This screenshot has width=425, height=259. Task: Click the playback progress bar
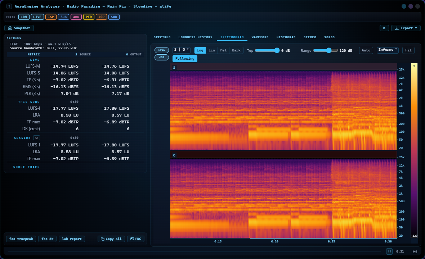pos(194,251)
